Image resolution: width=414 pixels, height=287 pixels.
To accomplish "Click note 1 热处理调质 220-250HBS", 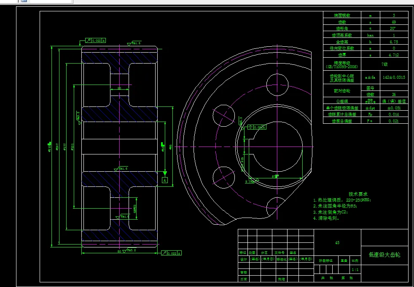I will point(342,200).
